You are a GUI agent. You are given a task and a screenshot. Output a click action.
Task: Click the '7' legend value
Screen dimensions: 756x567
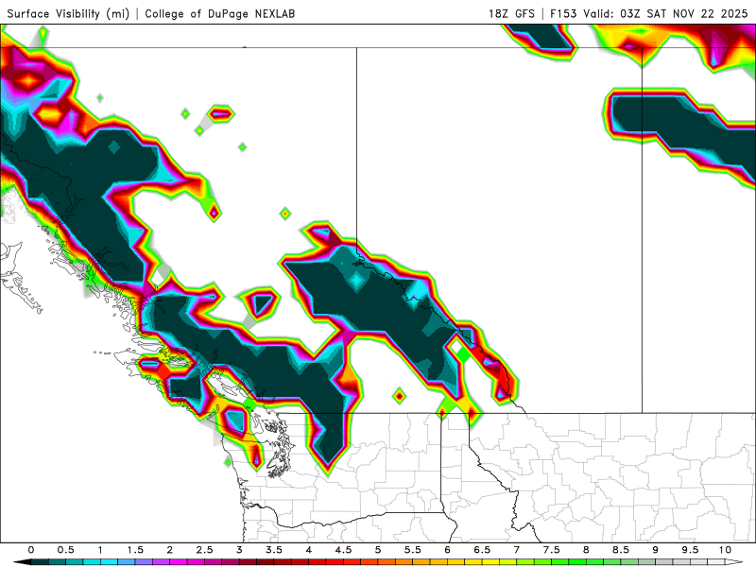pos(517,550)
